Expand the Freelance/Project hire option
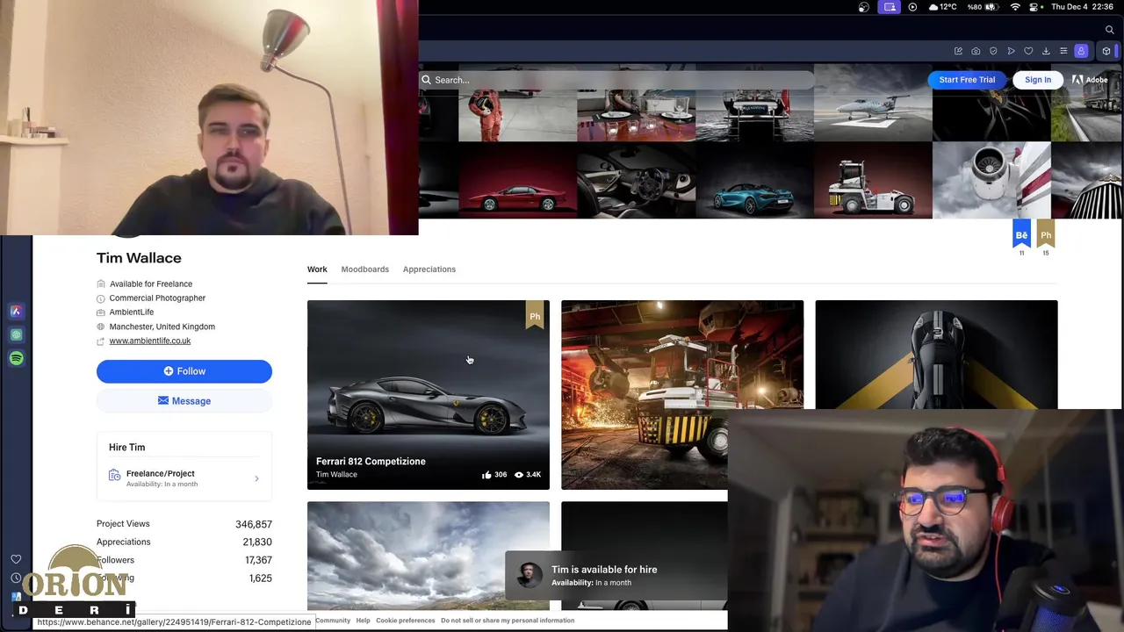This screenshot has height=632, width=1124. [184, 478]
